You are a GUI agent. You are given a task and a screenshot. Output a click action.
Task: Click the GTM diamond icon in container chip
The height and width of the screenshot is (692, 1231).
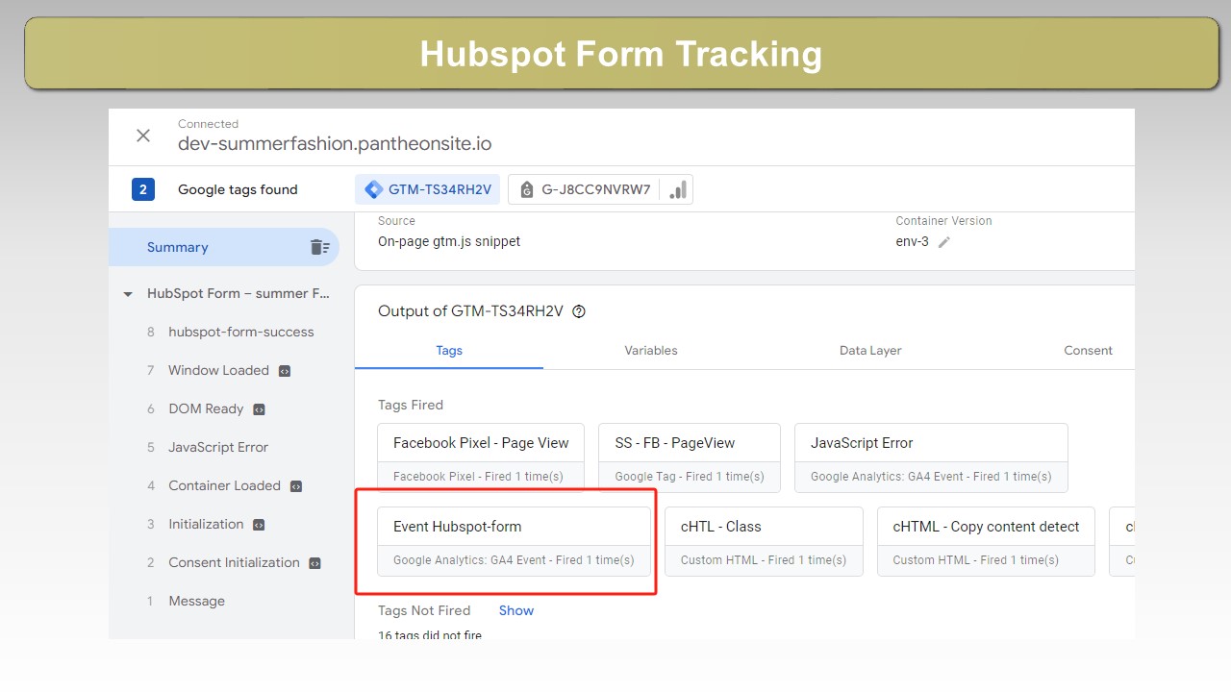tap(373, 189)
